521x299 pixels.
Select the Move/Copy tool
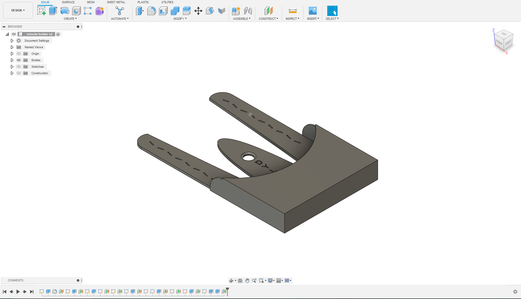[x=198, y=11]
